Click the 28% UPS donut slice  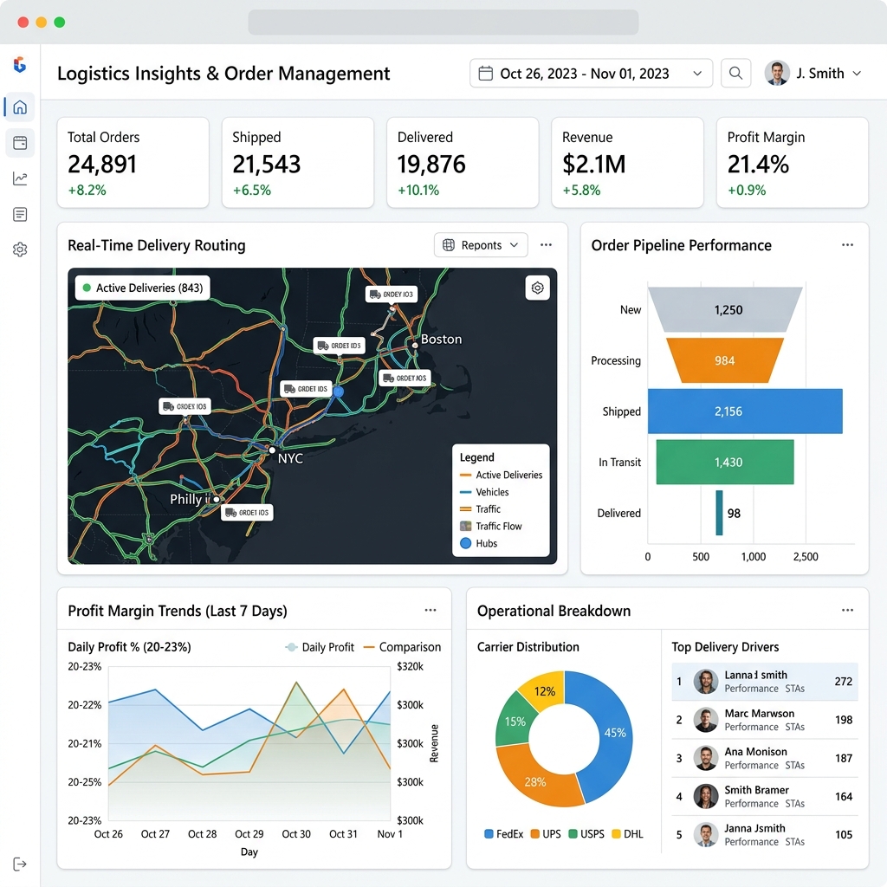point(534,782)
